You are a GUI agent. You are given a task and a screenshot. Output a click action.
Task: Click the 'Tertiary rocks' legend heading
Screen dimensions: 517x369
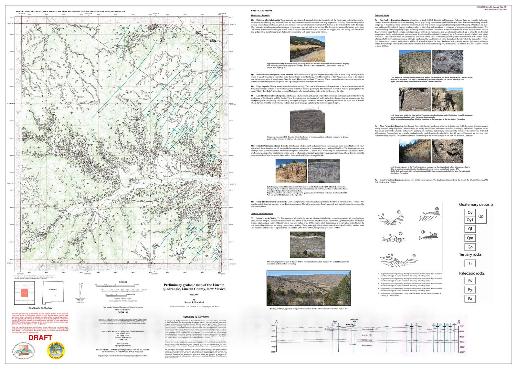click(470, 254)
